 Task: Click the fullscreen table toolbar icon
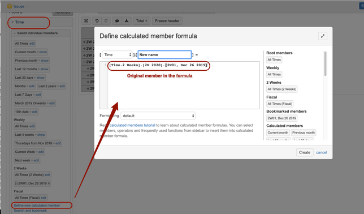86,21
